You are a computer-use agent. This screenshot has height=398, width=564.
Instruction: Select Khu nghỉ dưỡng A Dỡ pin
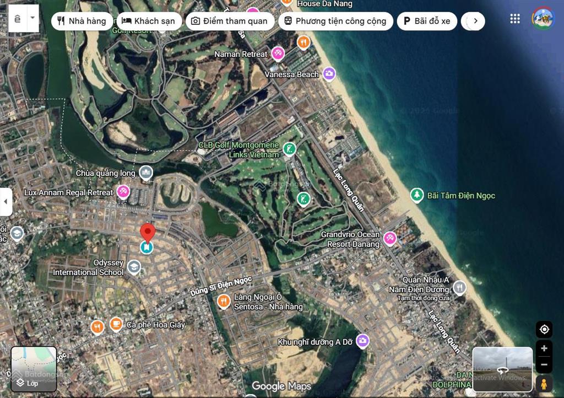tap(362, 341)
